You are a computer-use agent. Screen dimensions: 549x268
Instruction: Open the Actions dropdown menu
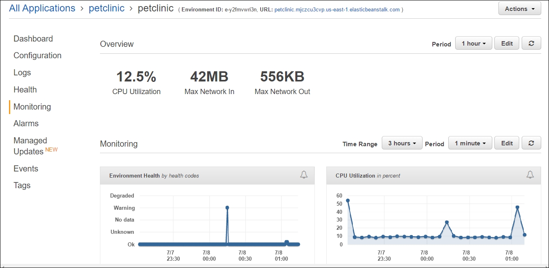[520, 9]
